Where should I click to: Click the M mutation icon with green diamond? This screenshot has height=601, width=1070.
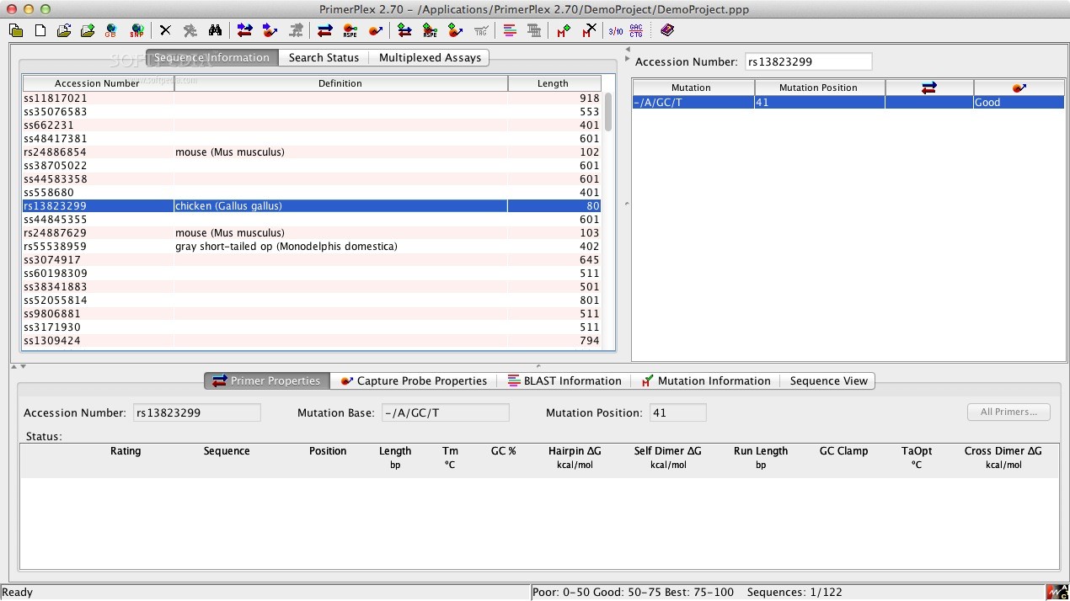click(564, 31)
